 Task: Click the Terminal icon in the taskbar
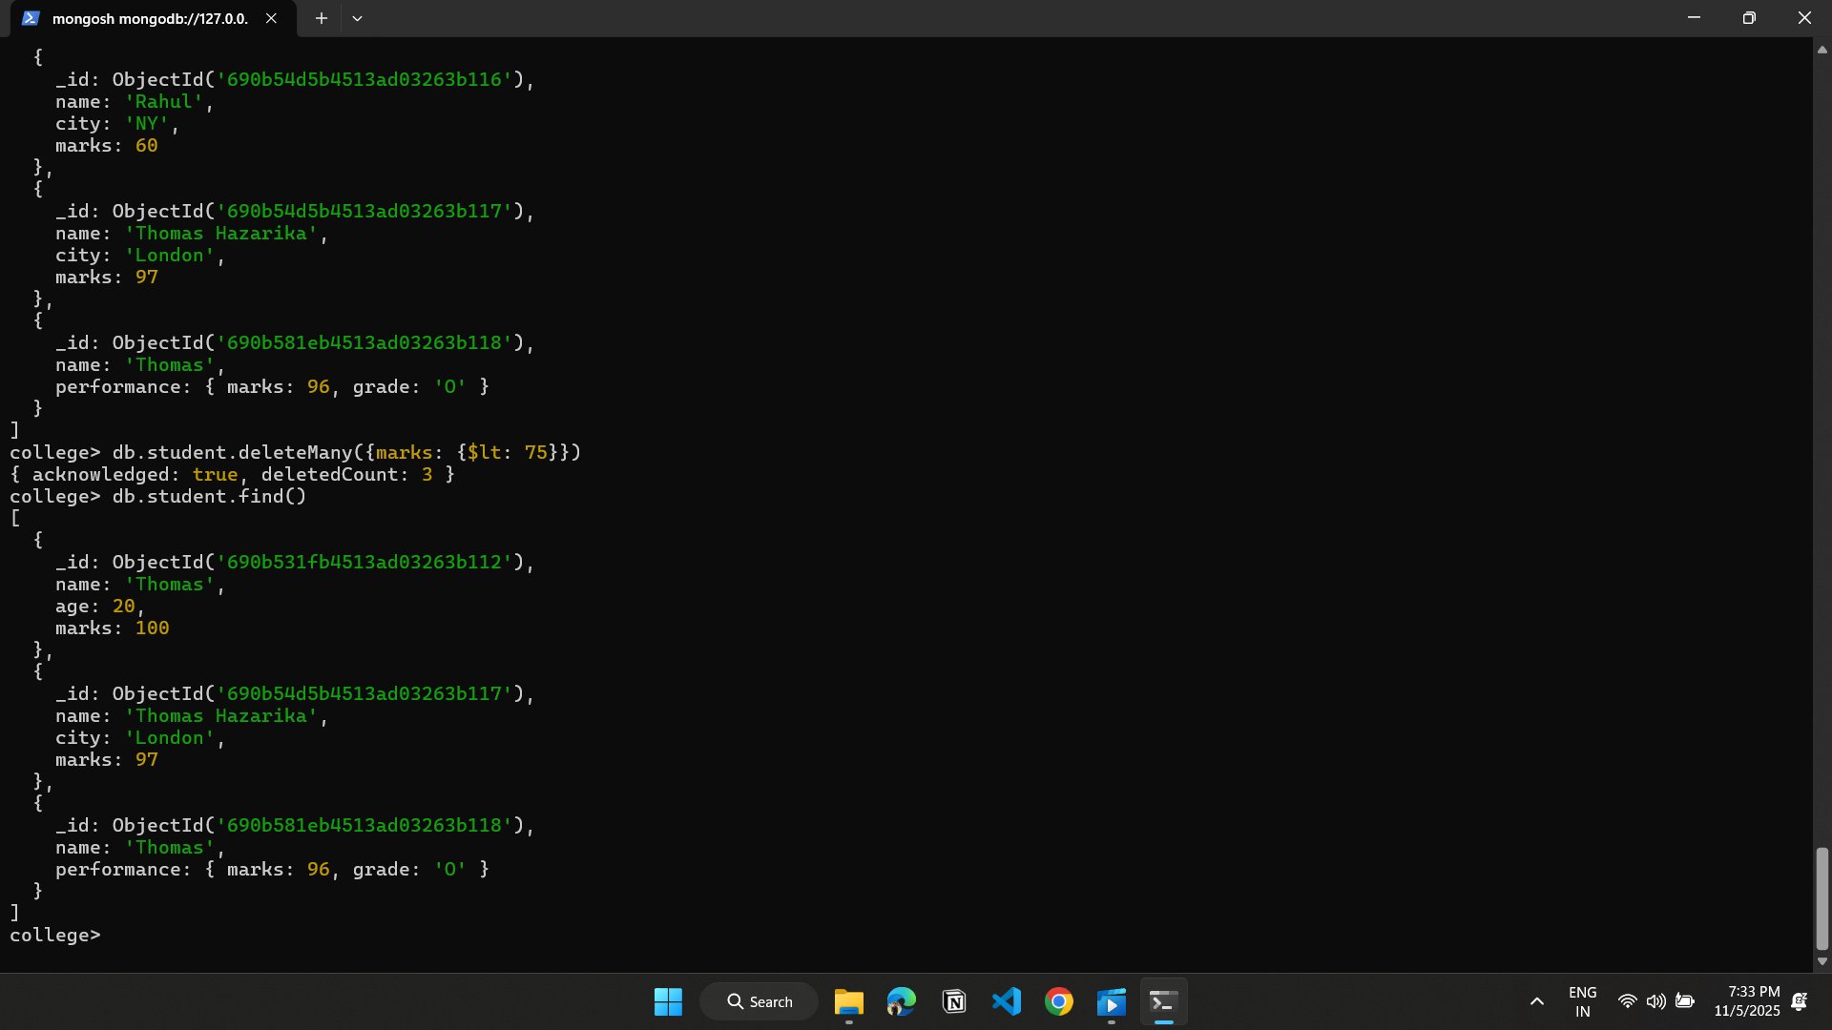(x=1163, y=1001)
